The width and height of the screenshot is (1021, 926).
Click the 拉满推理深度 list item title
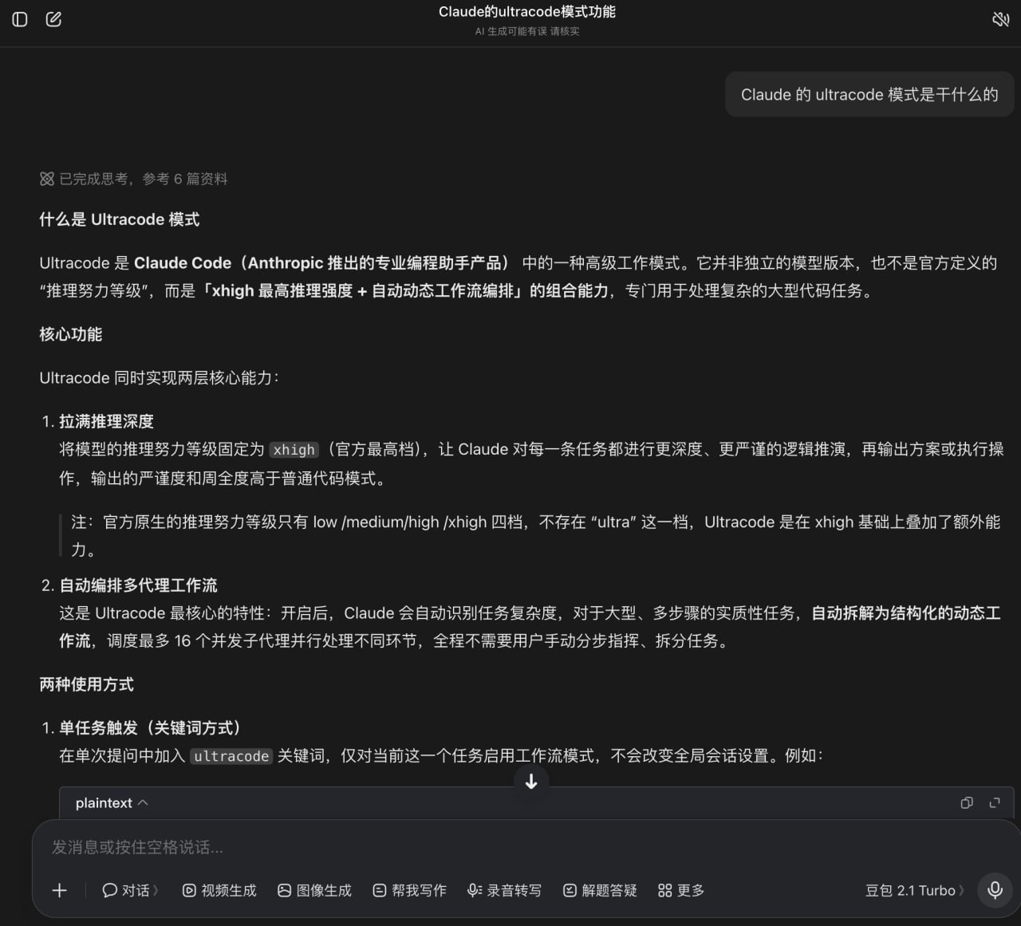click(106, 421)
